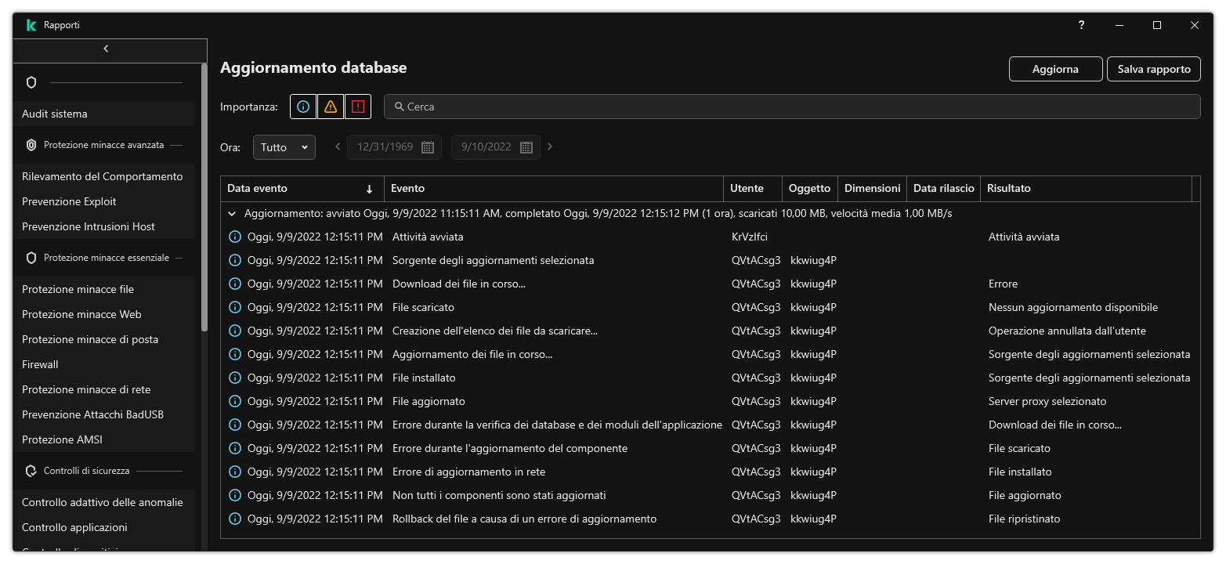Select Firewall in the sidebar

(x=40, y=364)
